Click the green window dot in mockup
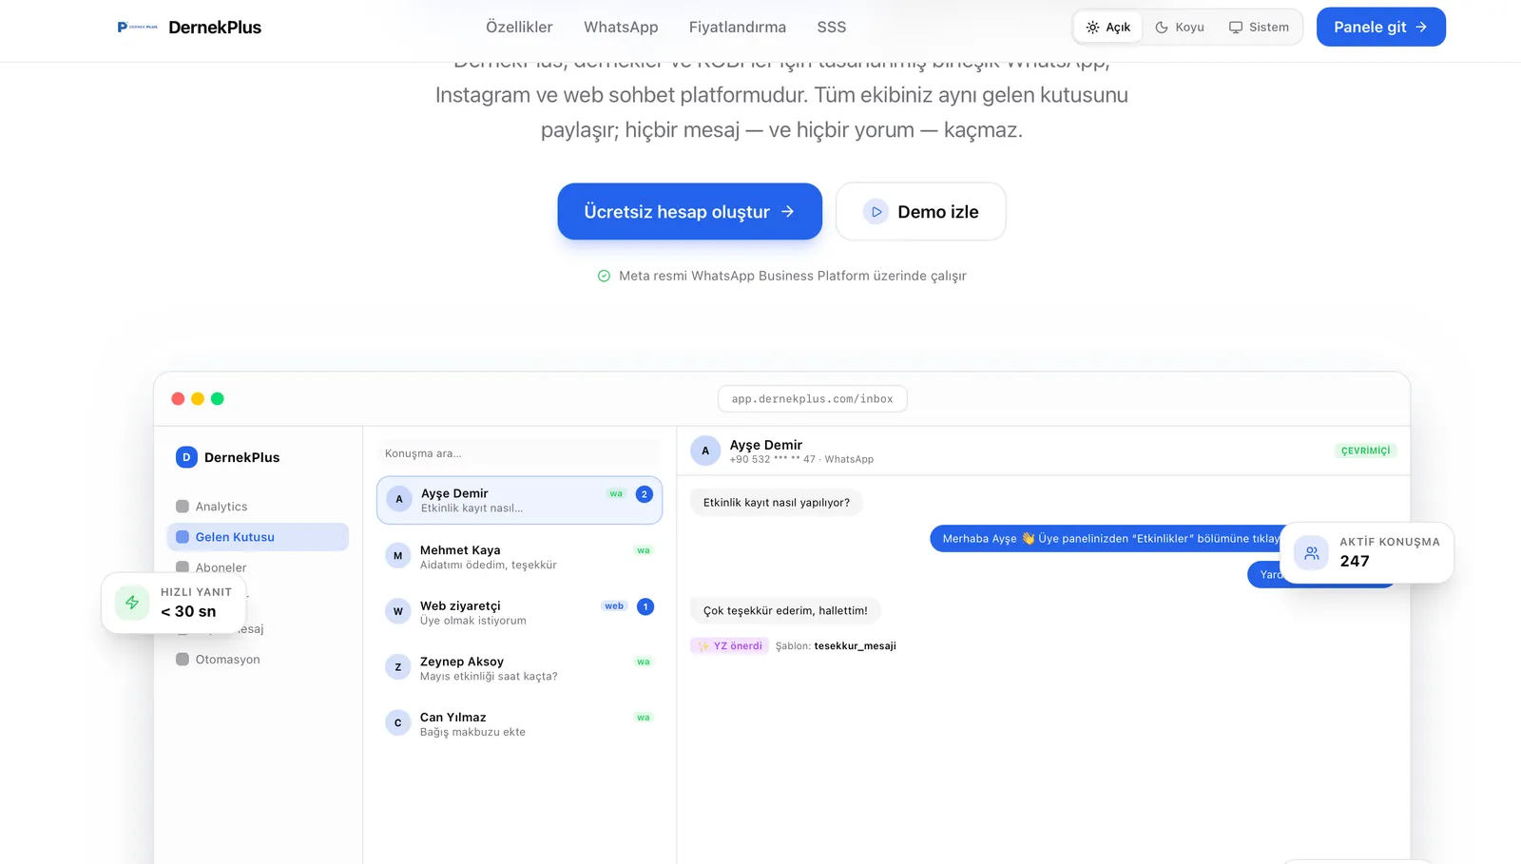The width and height of the screenshot is (1521, 864). coord(218,399)
